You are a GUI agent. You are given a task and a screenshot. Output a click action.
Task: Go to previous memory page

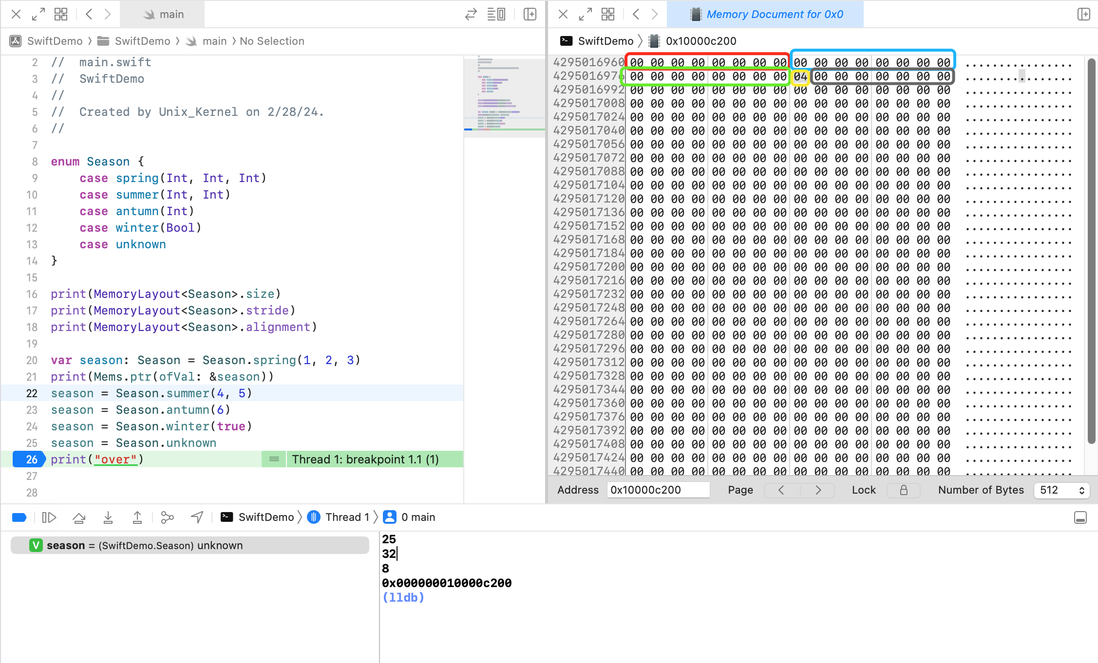(781, 490)
